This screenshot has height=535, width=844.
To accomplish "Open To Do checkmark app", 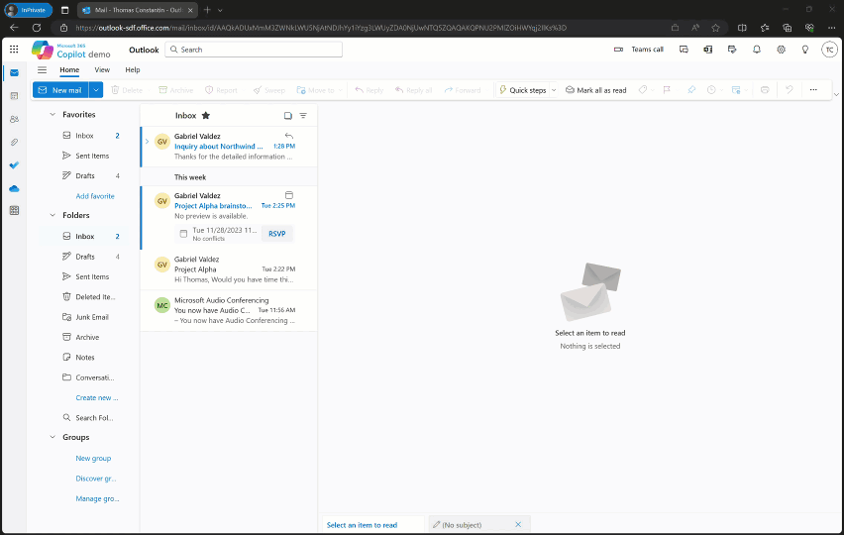I will click(15, 165).
